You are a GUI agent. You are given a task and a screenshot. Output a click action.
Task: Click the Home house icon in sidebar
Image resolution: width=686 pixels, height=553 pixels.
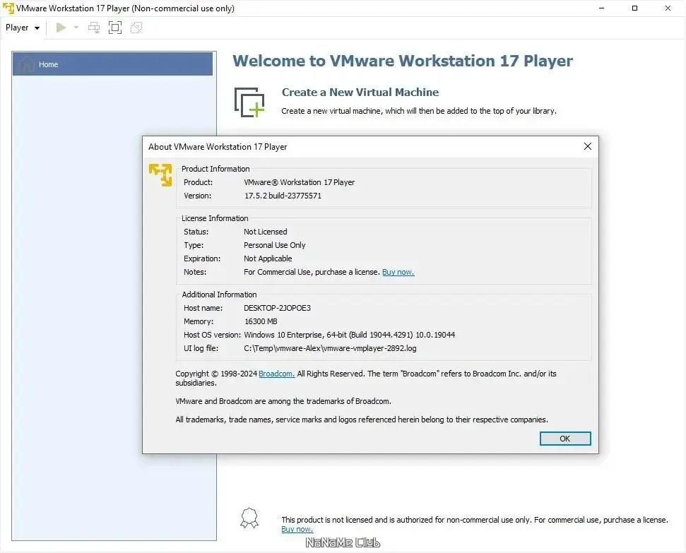tap(26, 64)
